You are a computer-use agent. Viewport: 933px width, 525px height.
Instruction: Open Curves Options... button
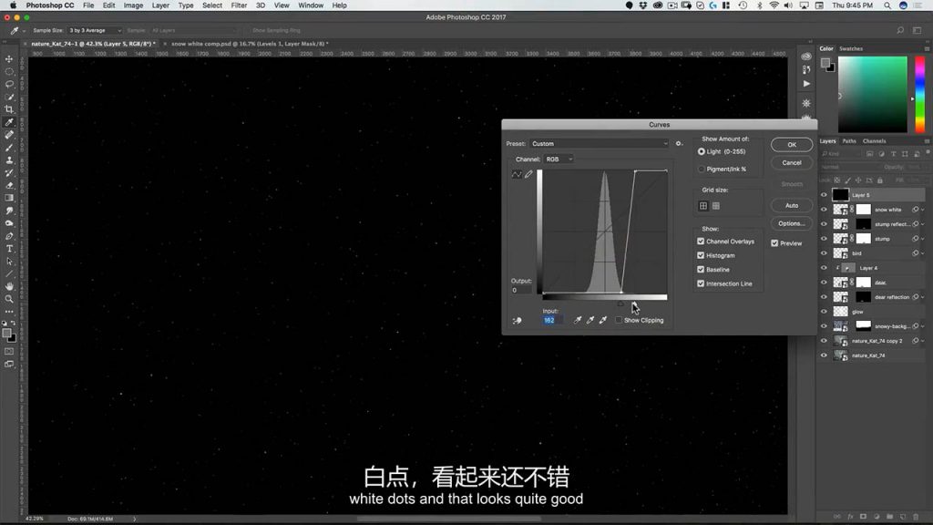[792, 223]
